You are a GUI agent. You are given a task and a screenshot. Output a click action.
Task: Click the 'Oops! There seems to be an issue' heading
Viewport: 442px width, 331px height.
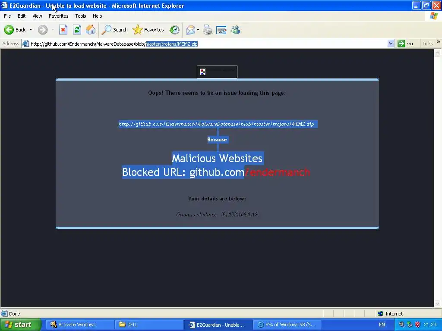coord(217,93)
